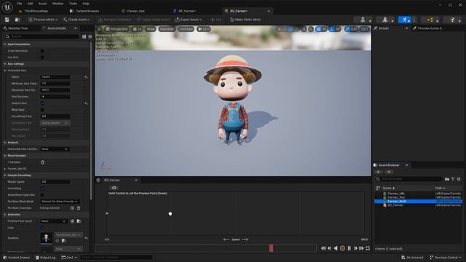Click the Make Static Mesh button
The image size is (466, 262).
pos(245,20)
